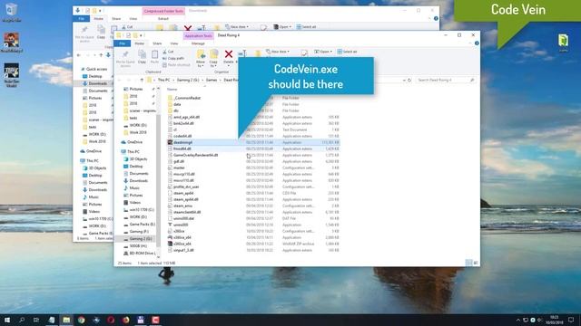Click Copy path in the Clipboard group
The height and width of the screenshot is (326, 581).
tap(173, 58)
